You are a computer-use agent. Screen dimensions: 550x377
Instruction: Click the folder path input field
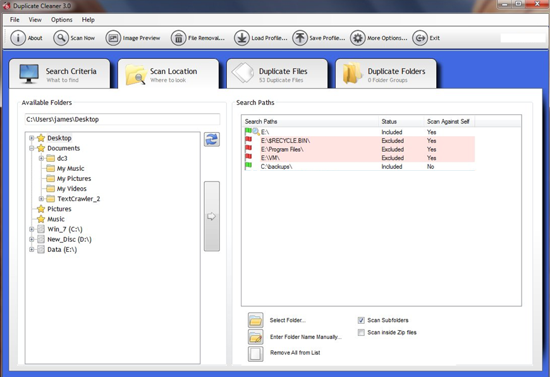[122, 119]
